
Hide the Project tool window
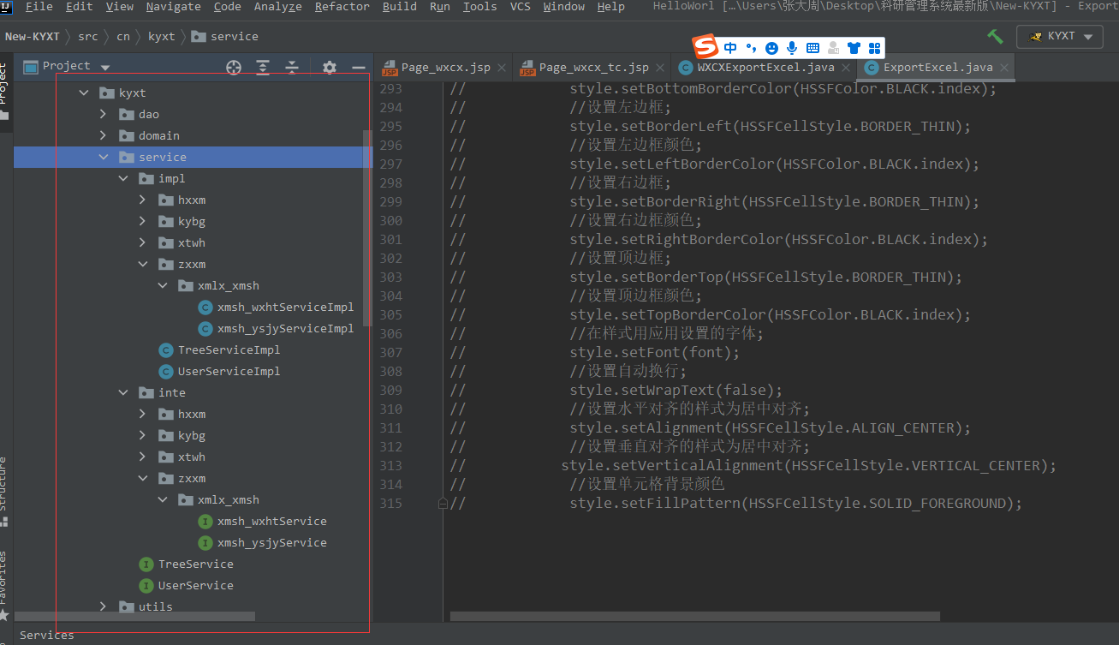[359, 68]
